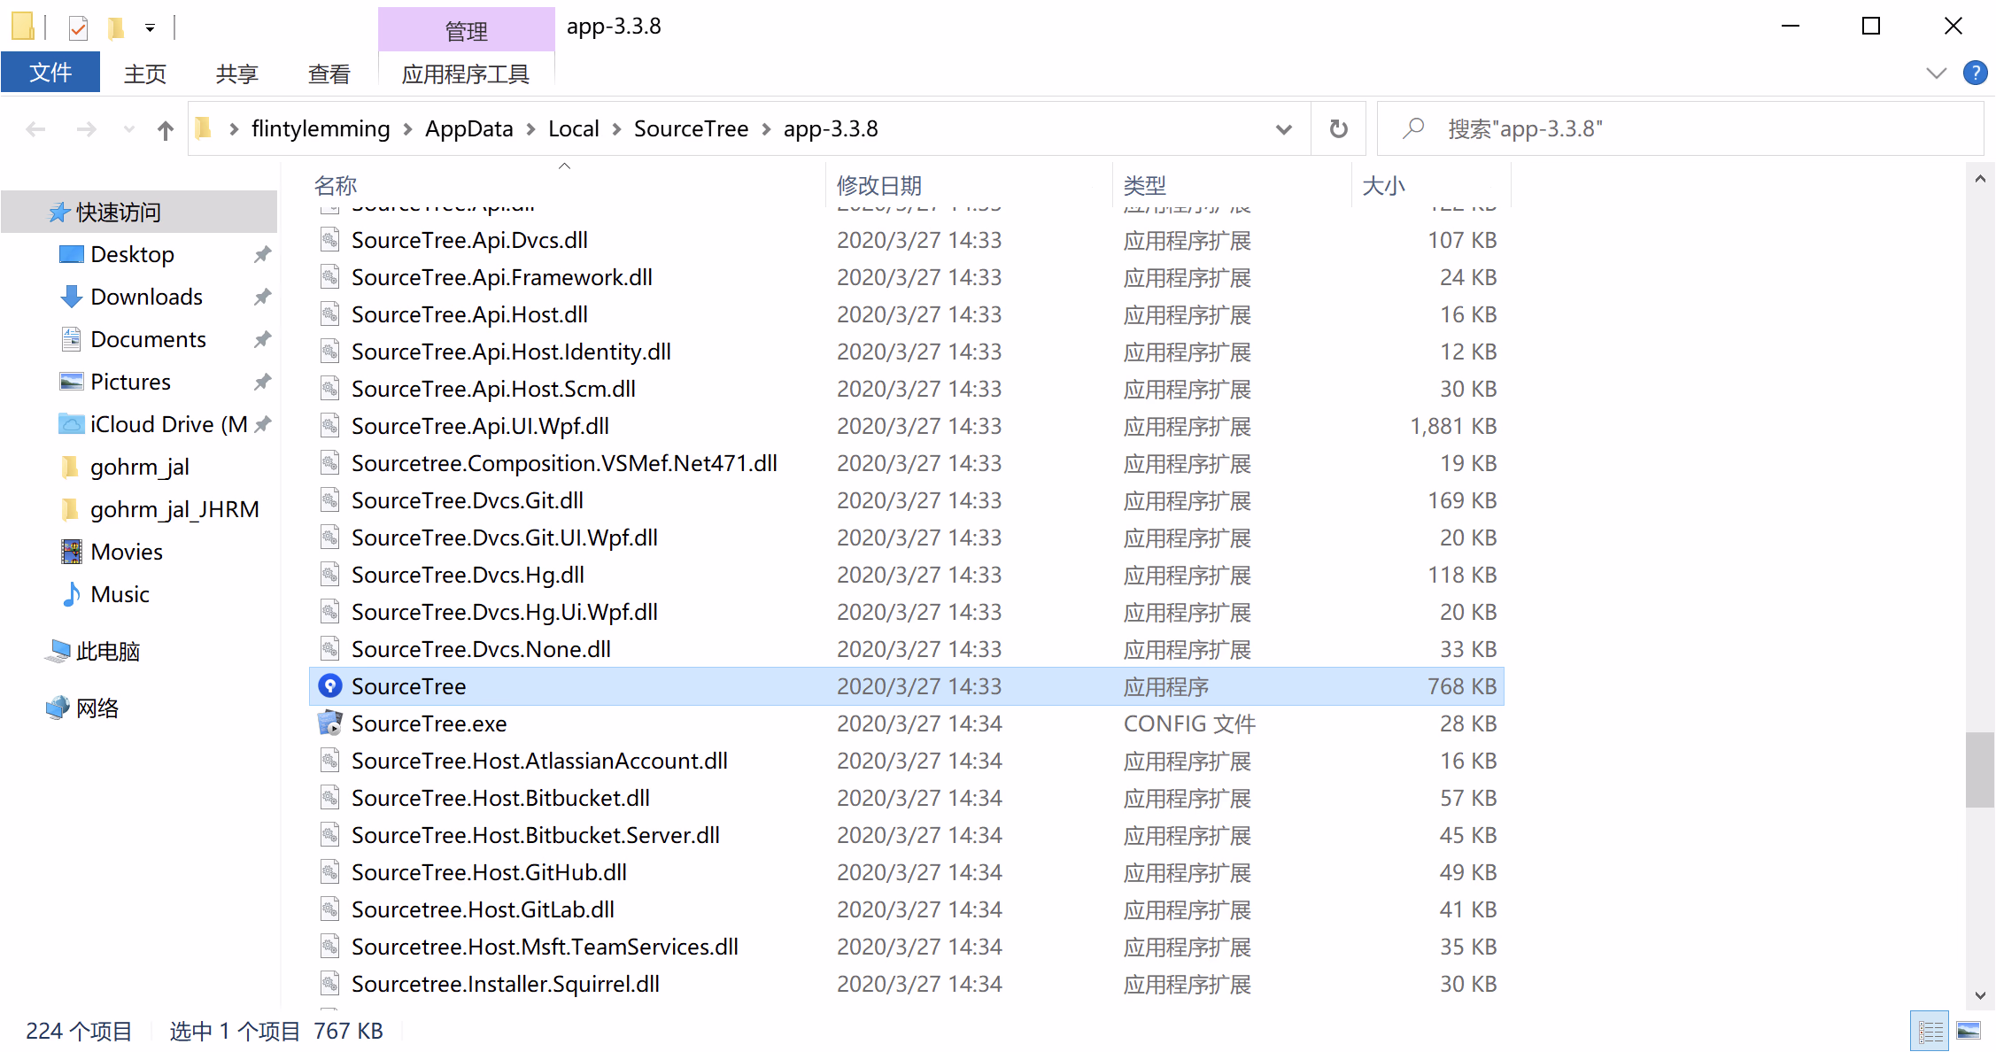Click the AppData breadcrumb segment
The width and height of the screenshot is (1996, 1052).
coord(468,129)
